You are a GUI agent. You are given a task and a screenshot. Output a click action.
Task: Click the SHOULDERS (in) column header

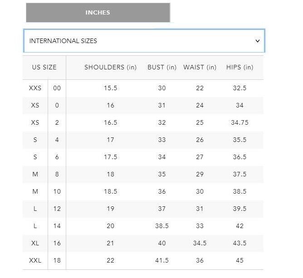coord(110,67)
